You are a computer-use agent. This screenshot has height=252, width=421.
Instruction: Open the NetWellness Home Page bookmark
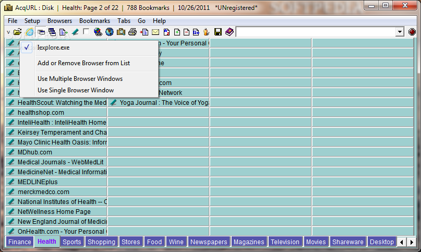(54, 212)
